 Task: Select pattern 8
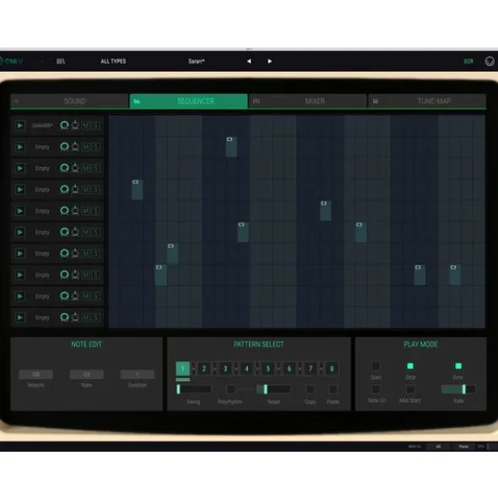pyautogui.click(x=332, y=369)
